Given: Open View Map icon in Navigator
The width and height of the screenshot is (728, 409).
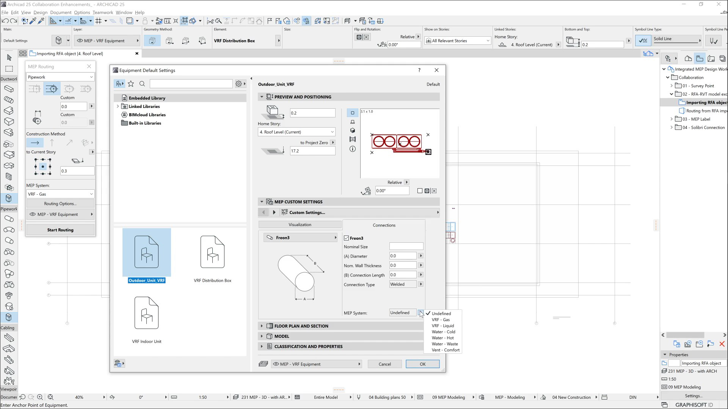Looking at the screenshot, I should [x=700, y=58].
